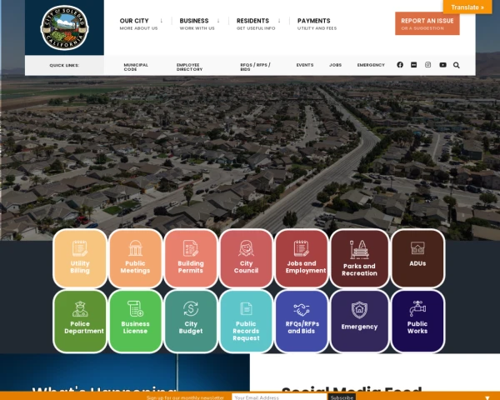Click the Public Meetings icon tile
Screen dimensions: 500x400
135,258
